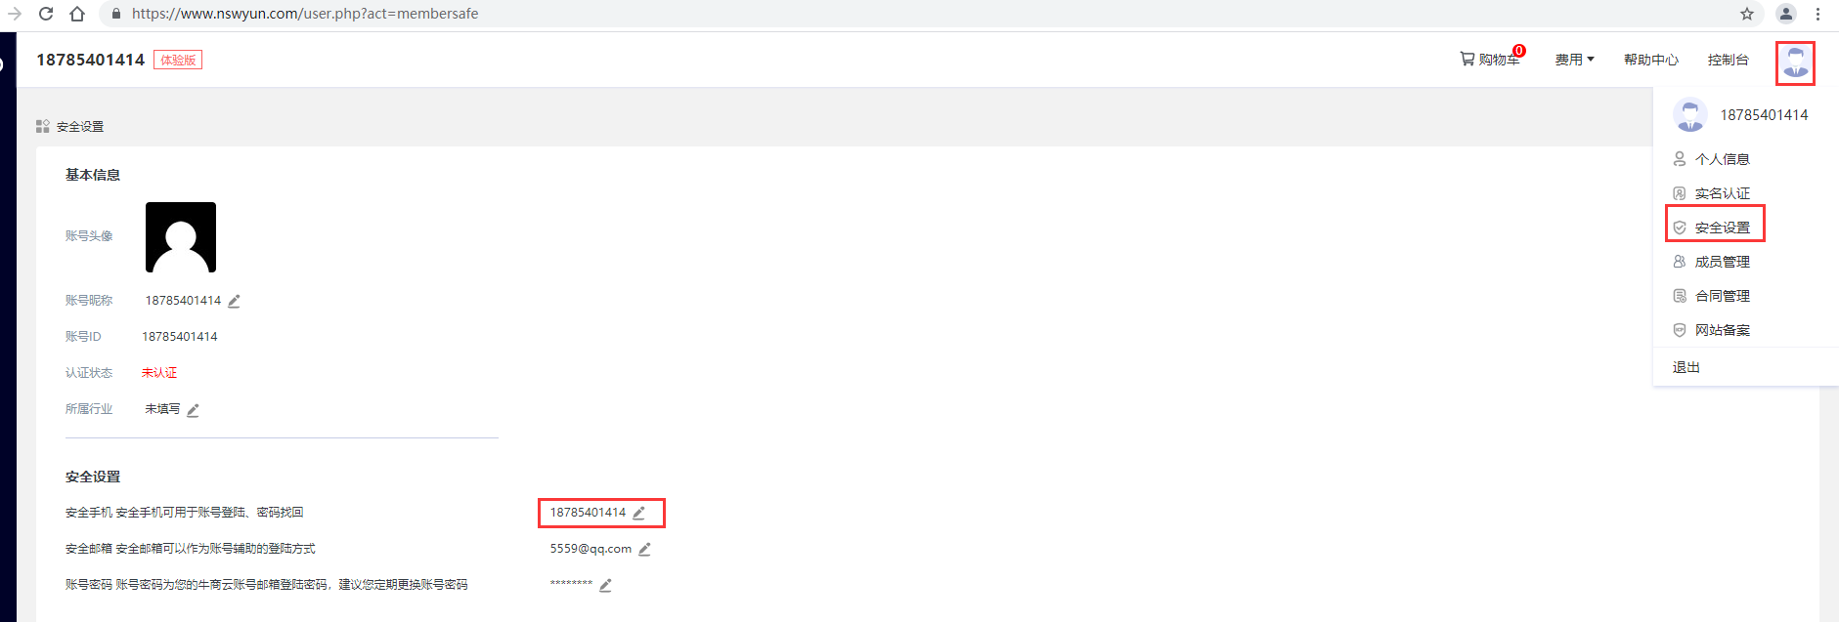The width and height of the screenshot is (1839, 622).
Task: Open the browser three-dot menu
Action: (x=1818, y=14)
